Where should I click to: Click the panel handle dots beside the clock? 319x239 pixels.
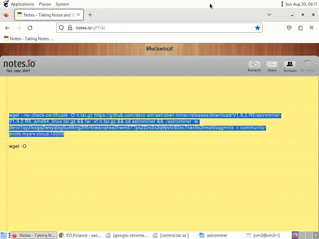pyautogui.click(x=282, y=4)
